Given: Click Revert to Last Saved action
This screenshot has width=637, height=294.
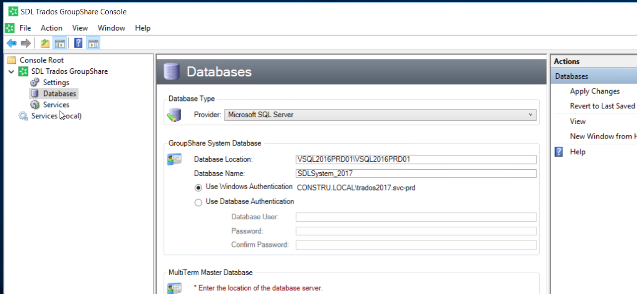Looking at the screenshot, I should [602, 106].
